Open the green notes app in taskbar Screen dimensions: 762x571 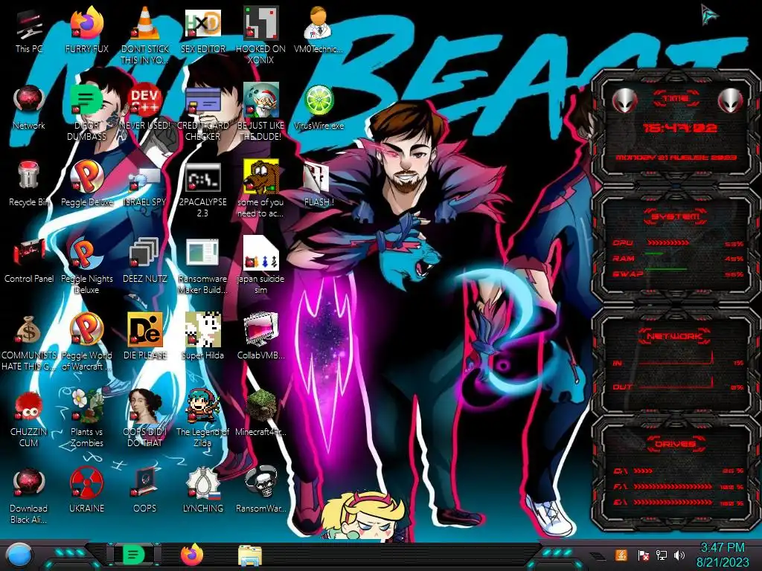click(133, 555)
